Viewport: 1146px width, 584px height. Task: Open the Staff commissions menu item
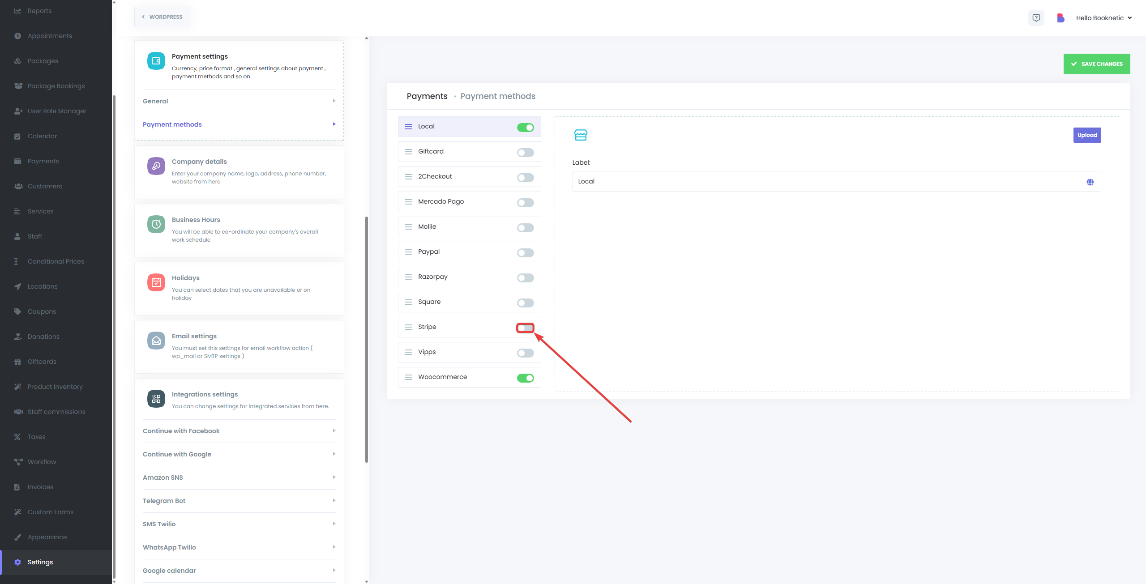pos(56,412)
